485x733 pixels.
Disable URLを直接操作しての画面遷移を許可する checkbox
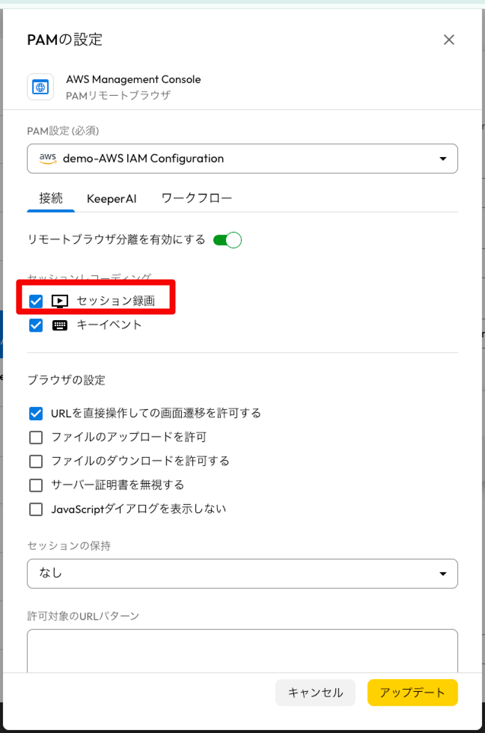pos(36,413)
